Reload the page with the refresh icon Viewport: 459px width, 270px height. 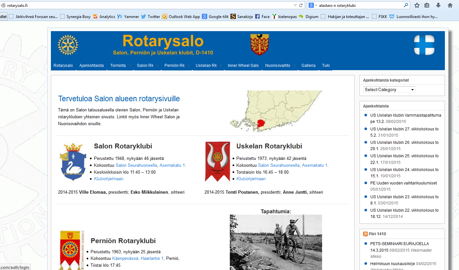(301, 5)
